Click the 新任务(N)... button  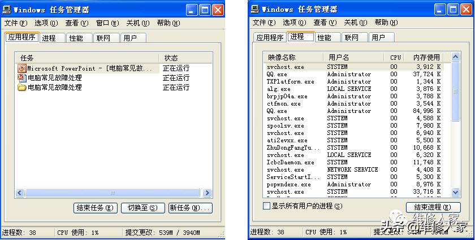click(190, 208)
